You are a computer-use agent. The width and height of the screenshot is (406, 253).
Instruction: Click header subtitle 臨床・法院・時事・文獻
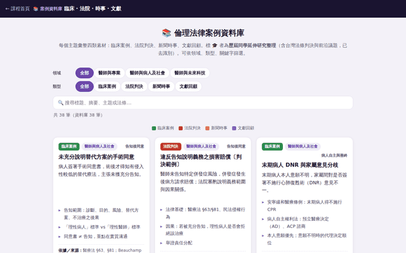coord(93,9)
